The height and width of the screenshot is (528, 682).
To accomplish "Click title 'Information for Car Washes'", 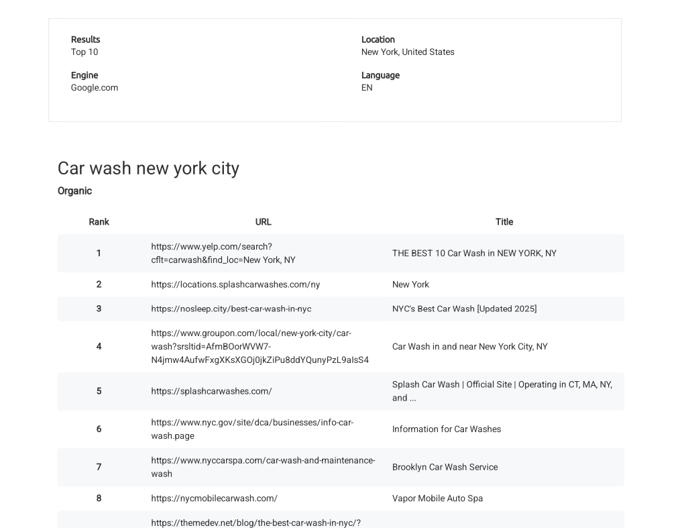I will point(446,429).
